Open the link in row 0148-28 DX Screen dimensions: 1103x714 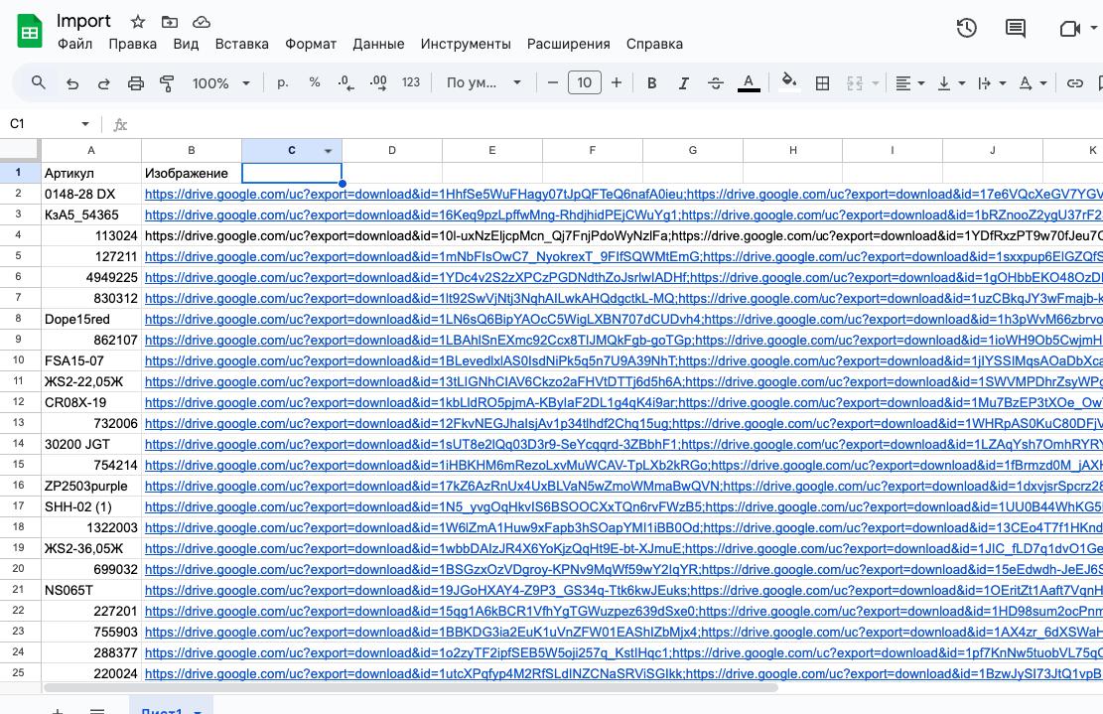click(623, 195)
